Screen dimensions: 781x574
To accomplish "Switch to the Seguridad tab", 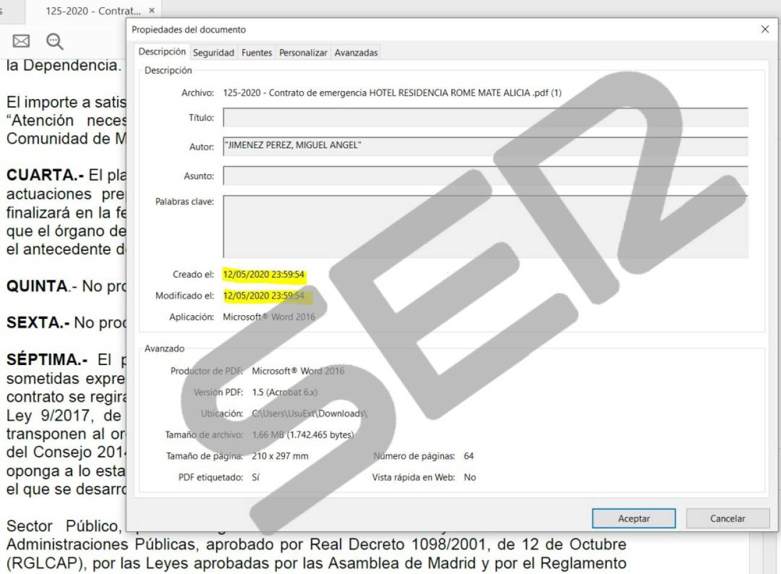I will pyautogui.click(x=213, y=53).
